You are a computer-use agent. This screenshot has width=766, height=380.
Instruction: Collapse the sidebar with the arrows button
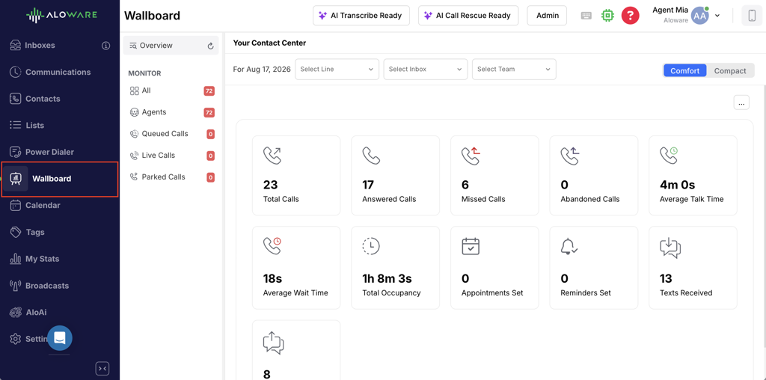(102, 368)
